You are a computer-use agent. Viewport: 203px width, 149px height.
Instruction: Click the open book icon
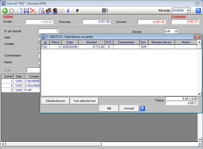(62, 11)
